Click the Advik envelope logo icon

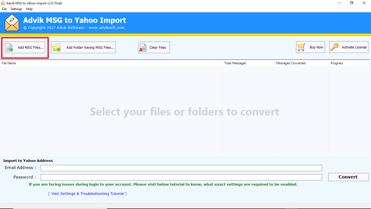point(12,23)
